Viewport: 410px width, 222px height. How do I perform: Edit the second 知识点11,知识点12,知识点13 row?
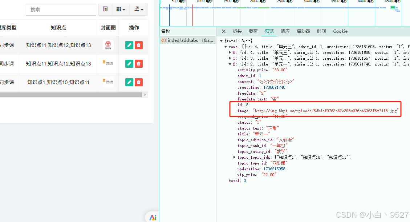[129, 64]
